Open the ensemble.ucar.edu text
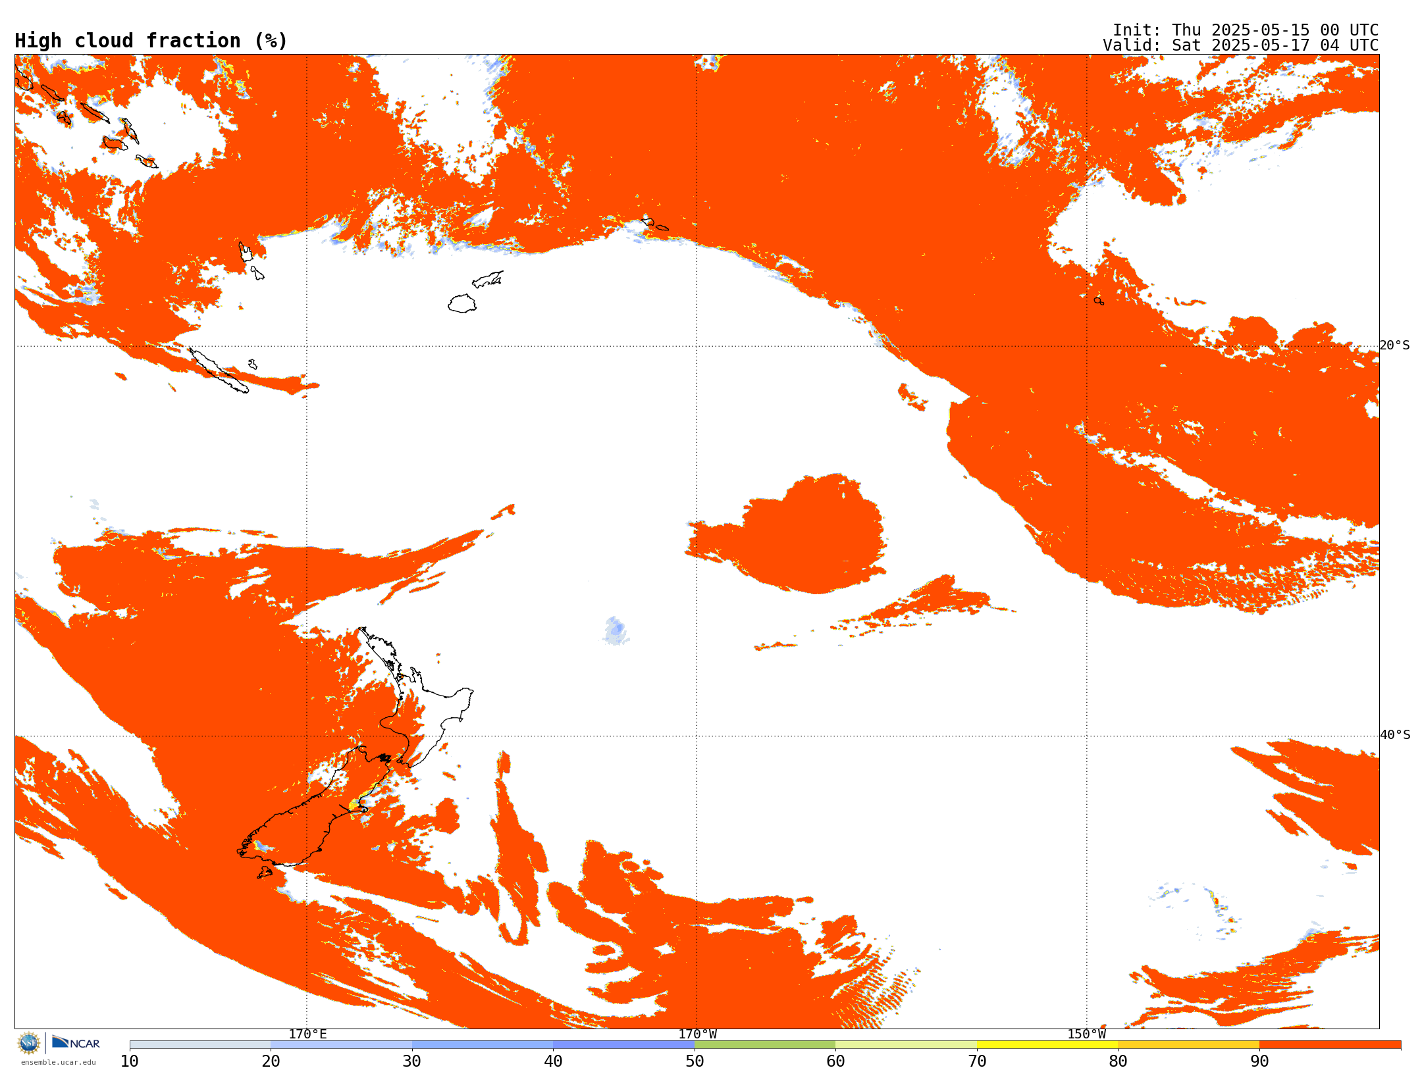The image size is (1422, 1070). click(x=58, y=1062)
